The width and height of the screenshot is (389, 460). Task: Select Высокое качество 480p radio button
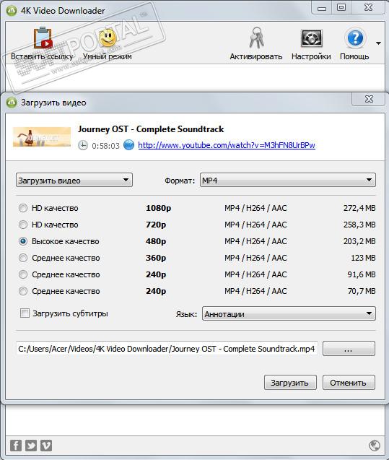(23, 241)
